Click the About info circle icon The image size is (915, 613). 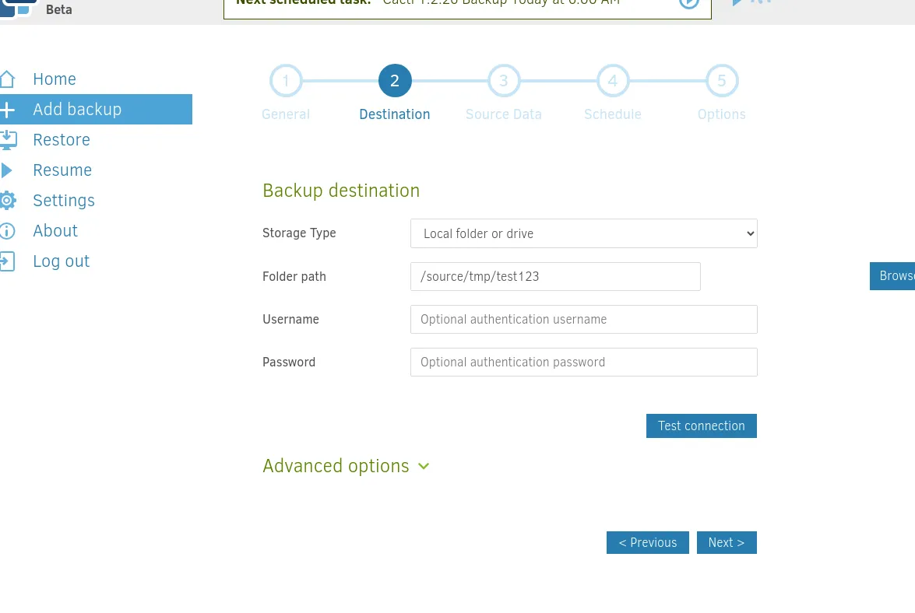[7, 231]
